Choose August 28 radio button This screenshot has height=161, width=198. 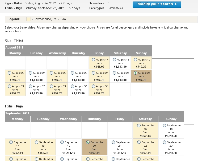(x=30, y=86)
